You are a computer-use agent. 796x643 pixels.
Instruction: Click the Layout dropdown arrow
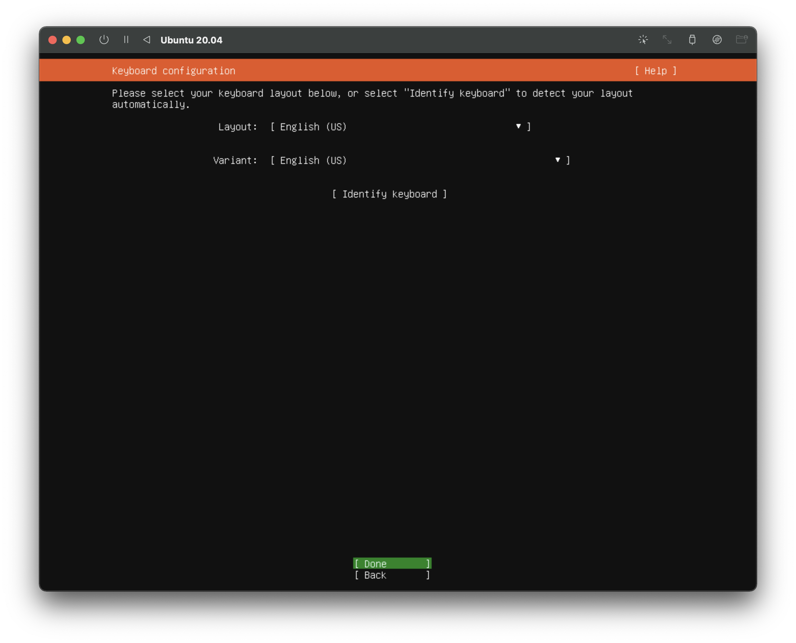518,126
